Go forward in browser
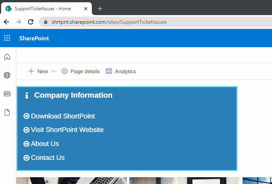This screenshot has height=184, width=272. pos(19,22)
